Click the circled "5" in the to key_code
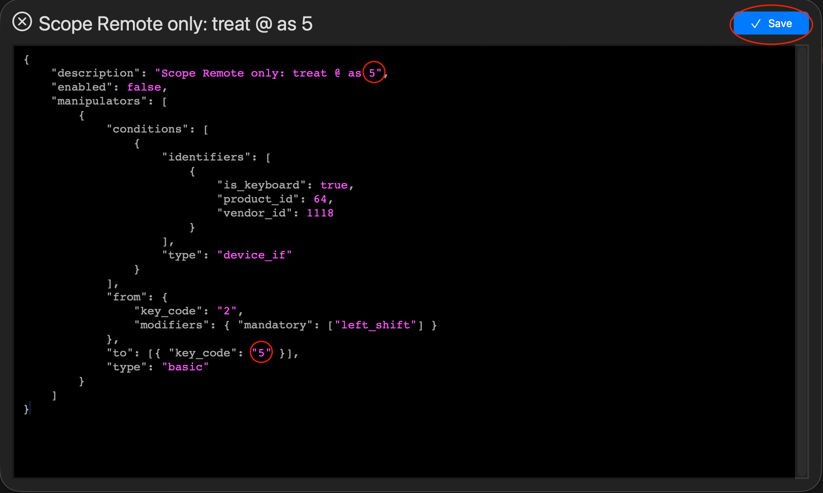Viewport: 823px width, 493px height. 261,353
